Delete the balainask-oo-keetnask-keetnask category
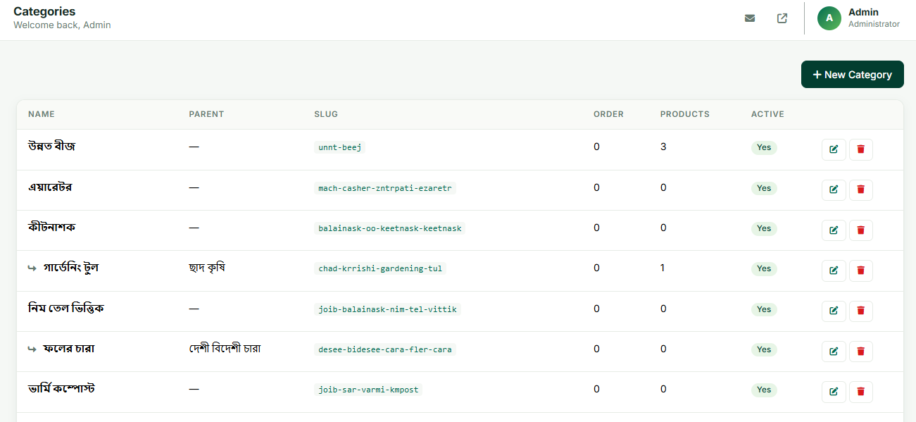 pyautogui.click(x=861, y=230)
